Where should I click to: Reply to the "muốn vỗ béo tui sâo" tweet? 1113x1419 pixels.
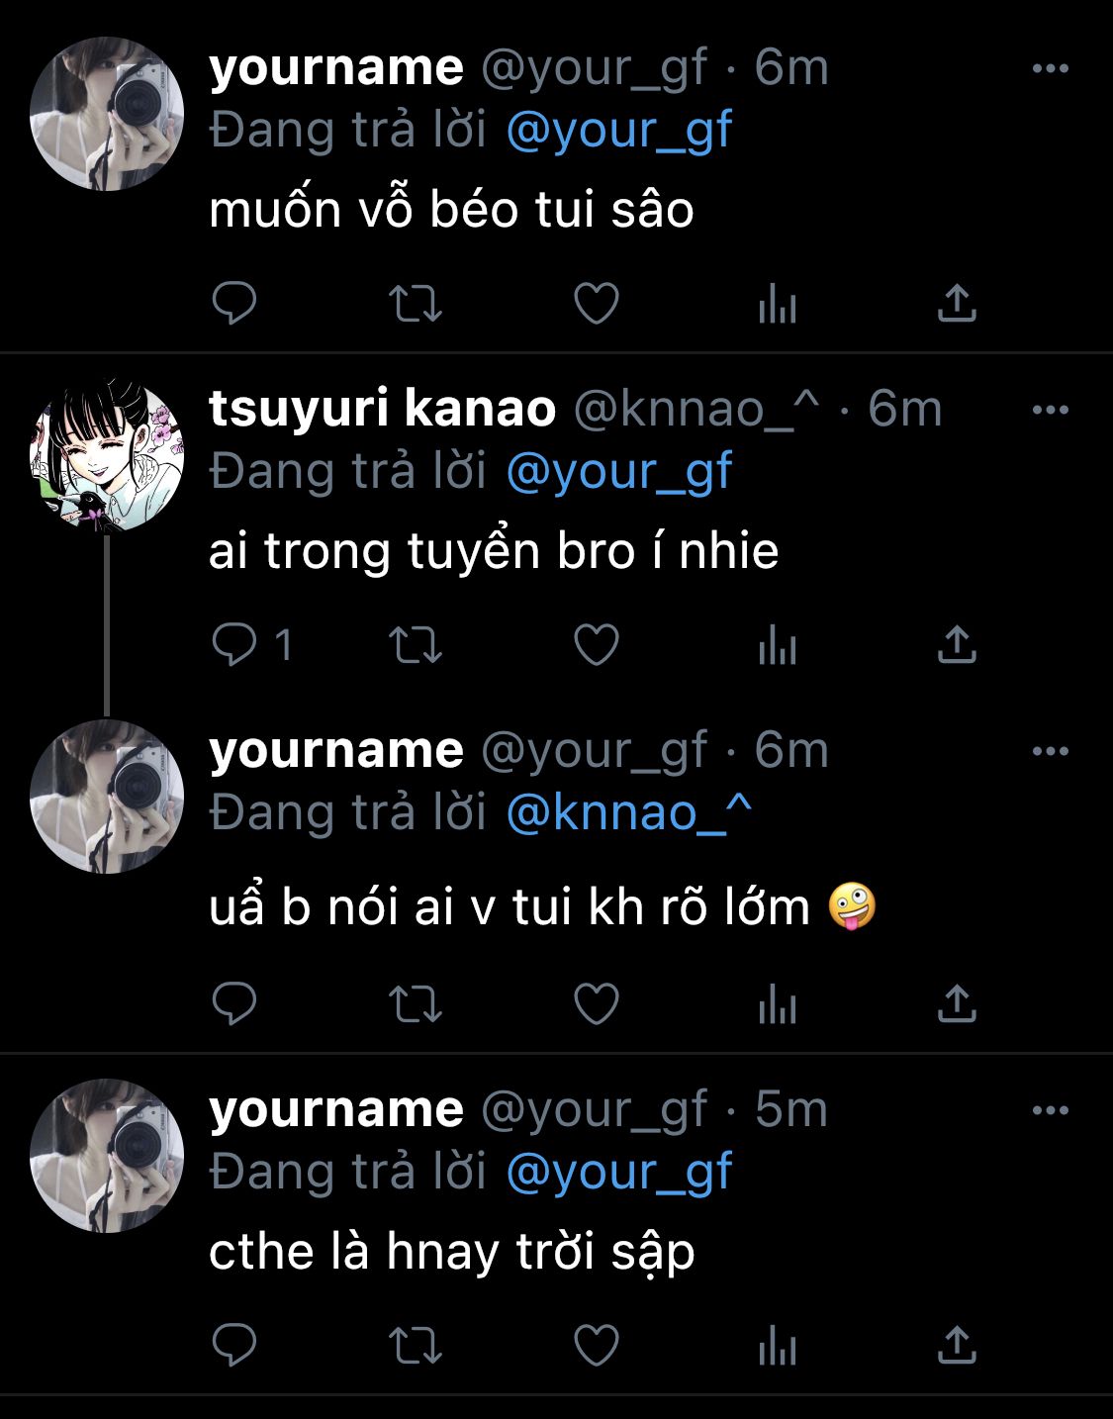(x=234, y=303)
